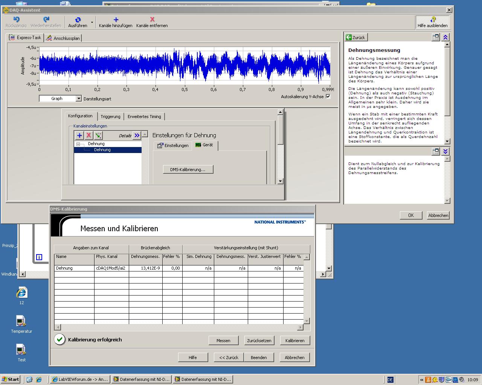The width and height of the screenshot is (482, 385).
Task: Click the blue plus add-channel icon
Action: click(x=79, y=135)
